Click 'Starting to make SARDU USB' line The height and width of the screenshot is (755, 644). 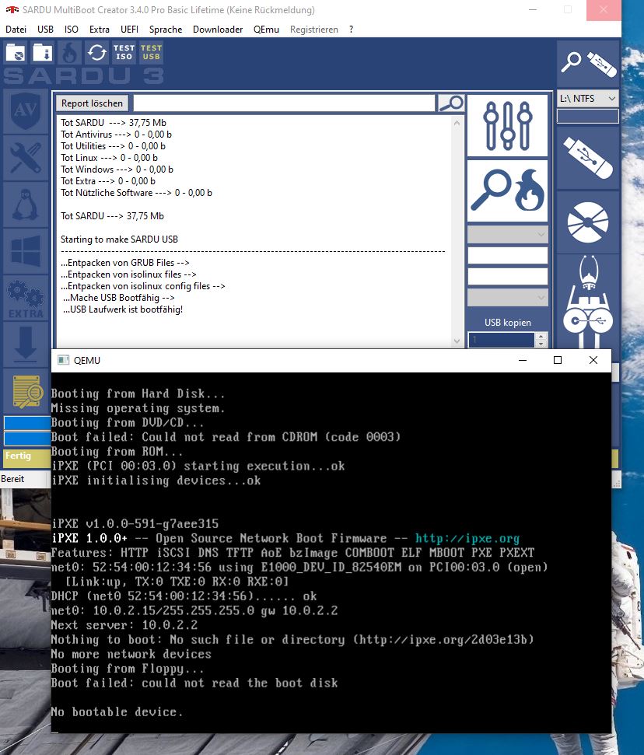(x=119, y=239)
